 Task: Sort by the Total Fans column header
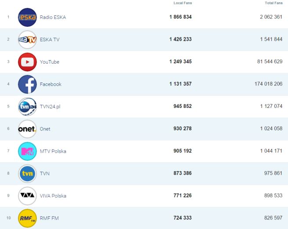point(273,3)
